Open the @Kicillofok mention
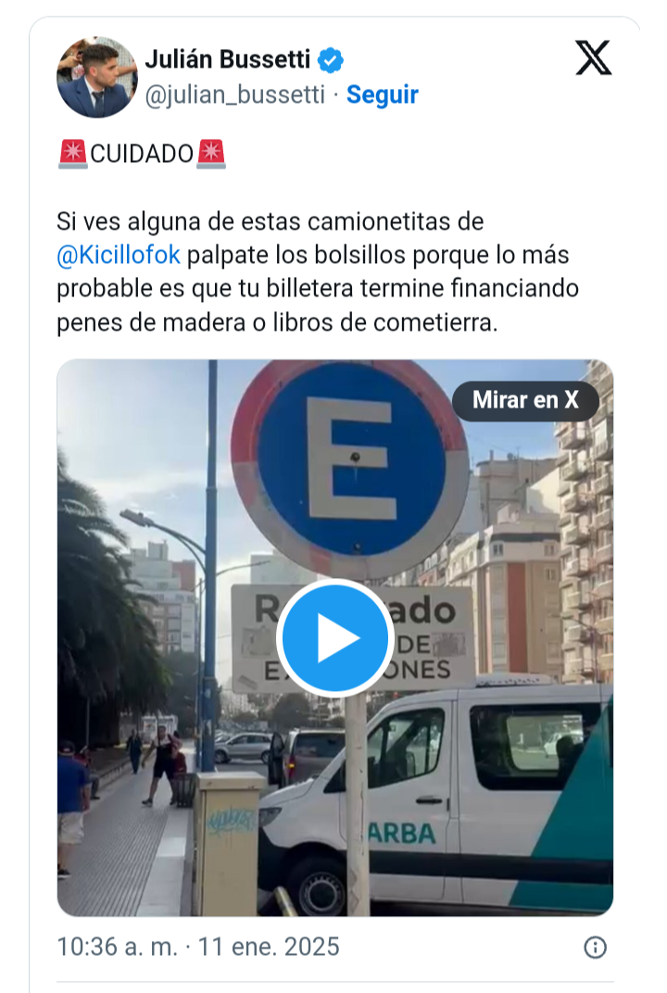The height and width of the screenshot is (993, 667). (x=119, y=256)
